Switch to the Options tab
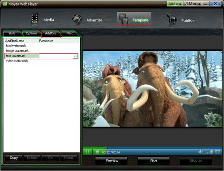 click(x=31, y=34)
